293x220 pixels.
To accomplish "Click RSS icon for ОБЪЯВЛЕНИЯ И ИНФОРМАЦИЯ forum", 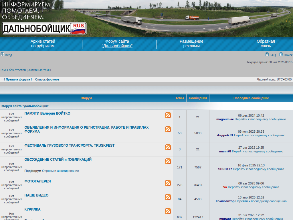I will pyautogui.click(x=168, y=129).
